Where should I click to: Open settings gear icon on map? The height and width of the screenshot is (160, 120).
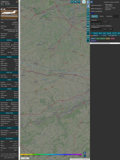coord(88,10)
